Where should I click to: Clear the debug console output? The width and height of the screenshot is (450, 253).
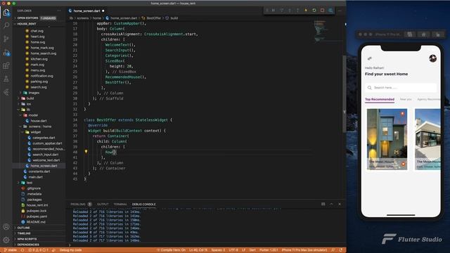(323, 204)
